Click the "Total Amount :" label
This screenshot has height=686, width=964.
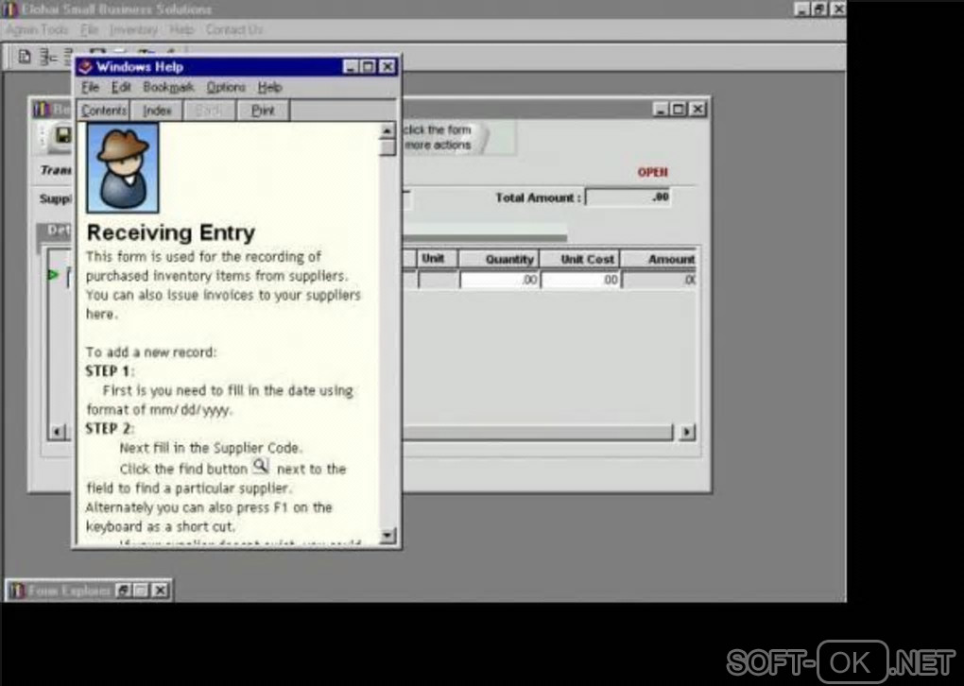point(539,197)
